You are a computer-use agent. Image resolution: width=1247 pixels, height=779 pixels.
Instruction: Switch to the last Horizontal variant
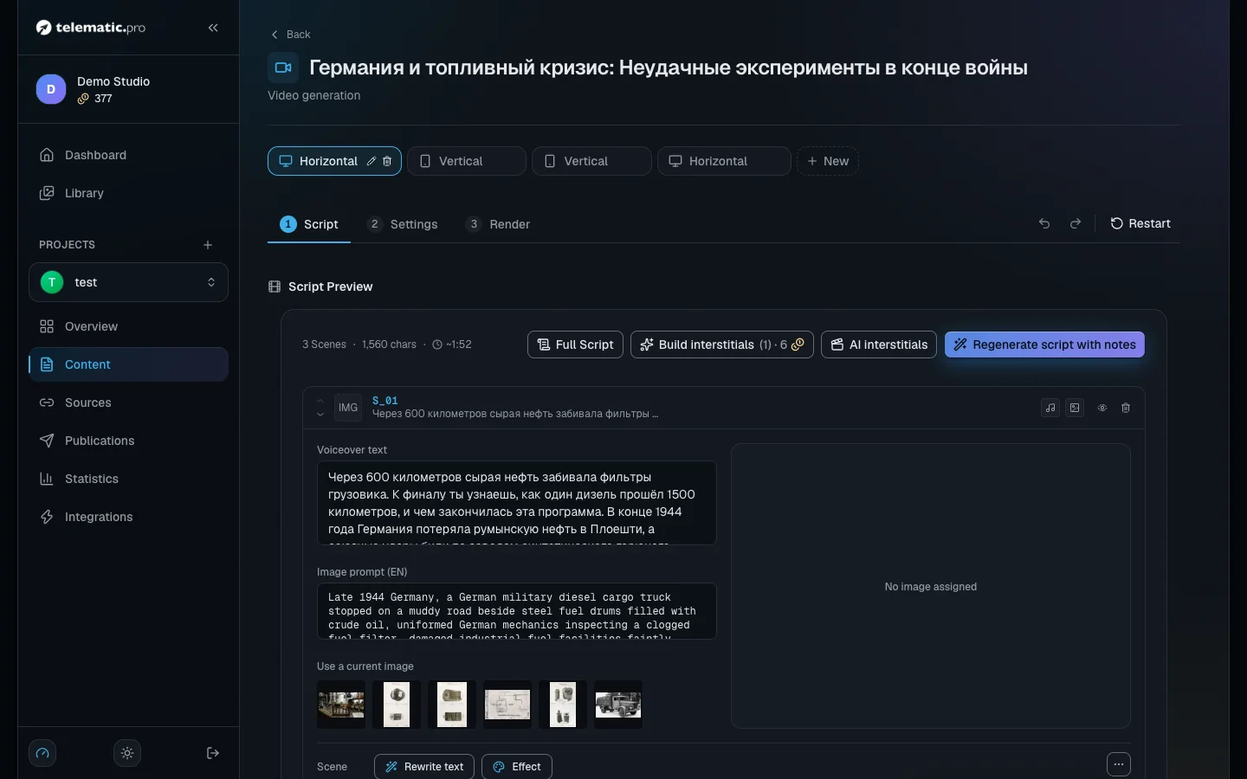click(x=724, y=161)
